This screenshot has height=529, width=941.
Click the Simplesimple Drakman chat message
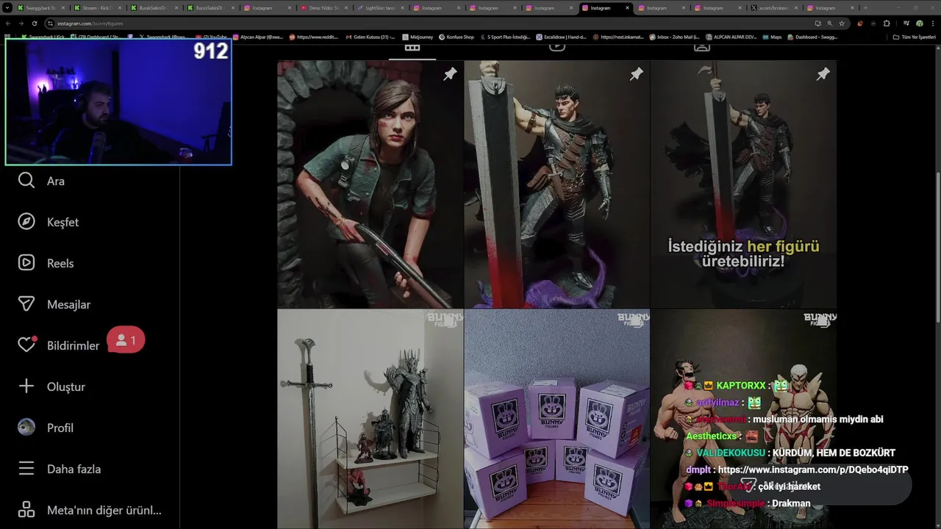[x=748, y=503]
